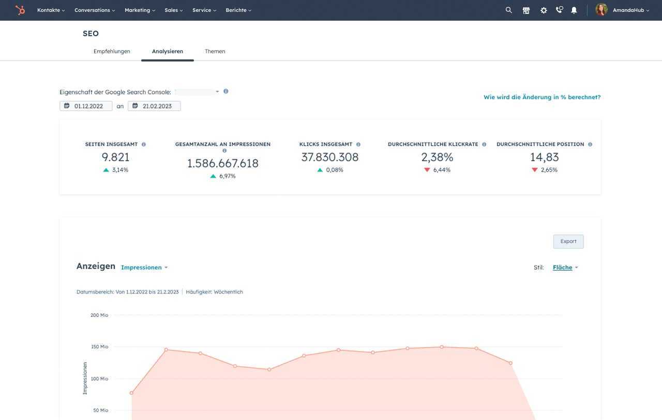This screenshot has width=662, height=420.
Task: Open HubSpot settings gear
Action: click(543, 10)
